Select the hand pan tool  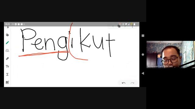(x=7, y=35)
